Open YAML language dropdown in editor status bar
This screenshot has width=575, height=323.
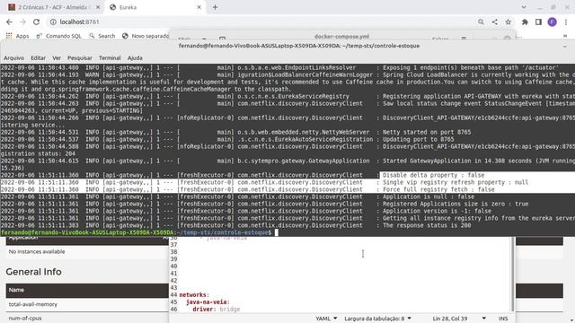(326, 319)
